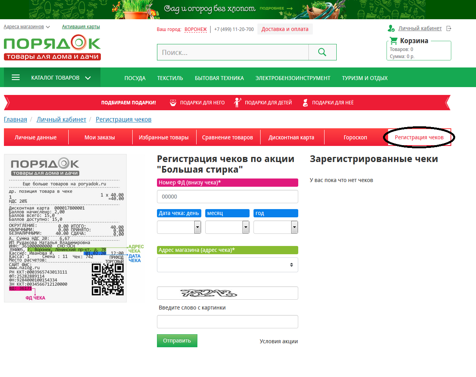
Task: Go to the Сравнение товаров tab
Action: pos(228,137)
